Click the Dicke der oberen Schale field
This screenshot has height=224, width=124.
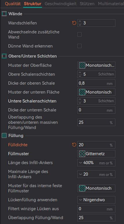96,83
